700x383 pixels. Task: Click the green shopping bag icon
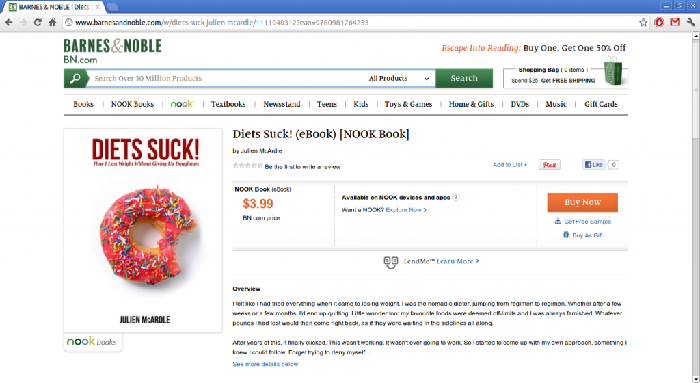pos(613,71)
